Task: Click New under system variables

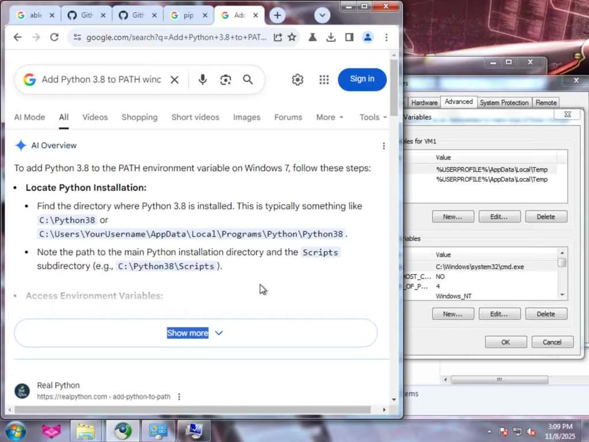Action: (x=453, y=314)
